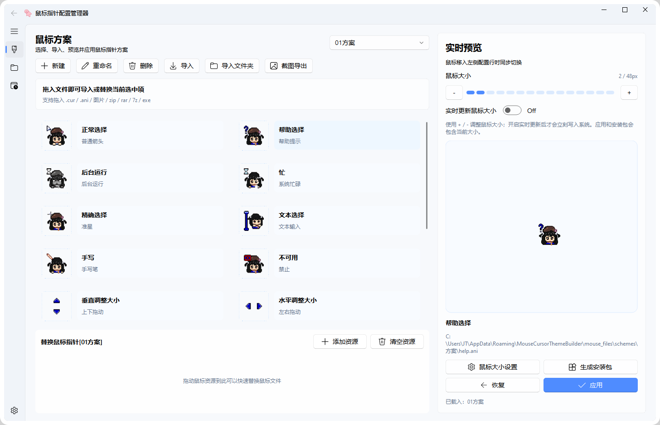Toggle the 实时更新鼠标大小 switch
The height and width of the screenshot is (425, 660).
click(512, 111)
